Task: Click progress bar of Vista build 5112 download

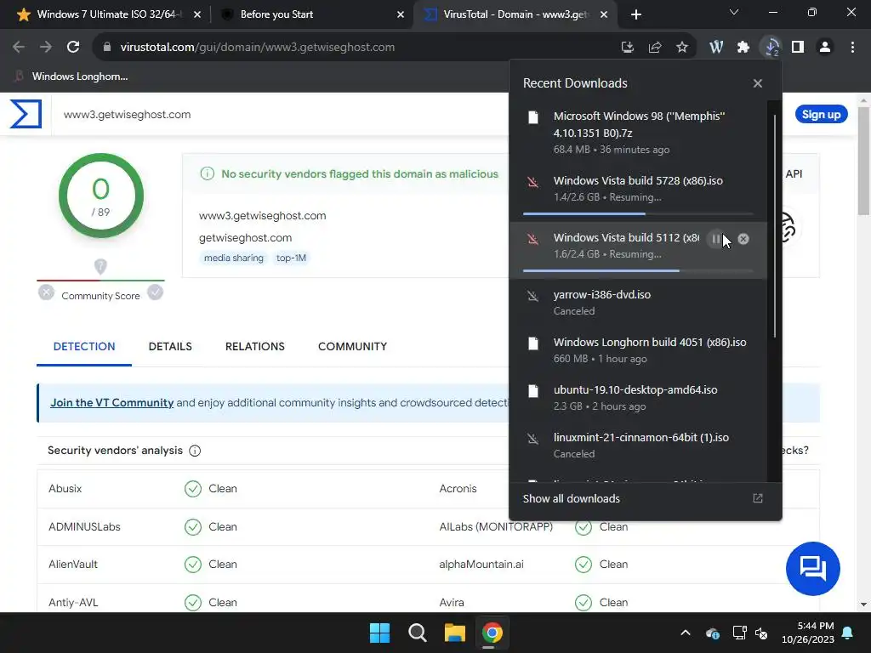Action: pyautogui.click(x=638, y=271)
